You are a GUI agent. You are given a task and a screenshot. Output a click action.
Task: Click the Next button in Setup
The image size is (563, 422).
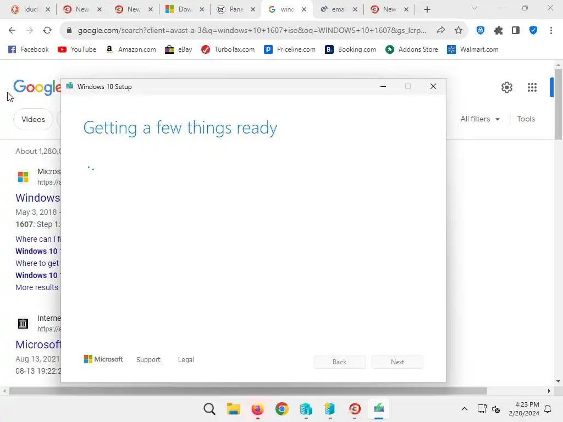click(398, 362)
